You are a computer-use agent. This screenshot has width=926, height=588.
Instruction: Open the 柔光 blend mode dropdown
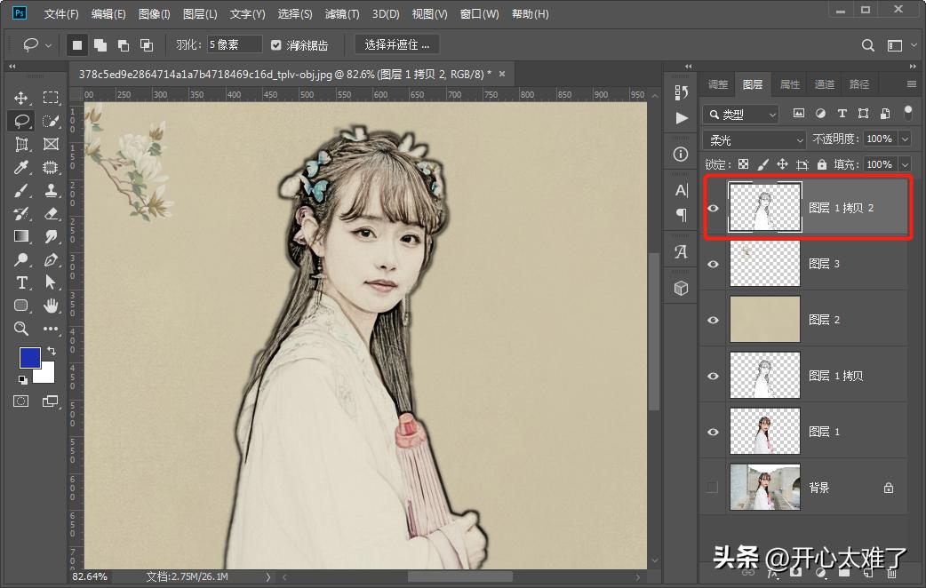pyautogui.click(x=754, y=139)
